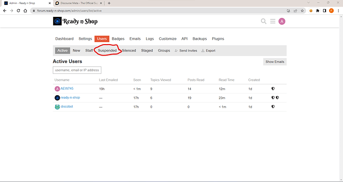343x182 pixels.
Task: Click AEW745 avatar icon in table
Action: pos(57,89)
